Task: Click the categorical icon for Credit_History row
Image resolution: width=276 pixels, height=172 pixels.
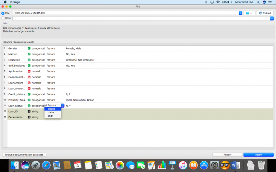Action: coord(29,94)
